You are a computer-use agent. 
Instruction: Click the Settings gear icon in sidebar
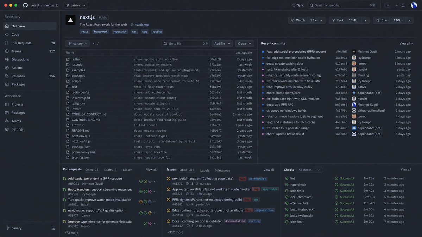[7, 129]
